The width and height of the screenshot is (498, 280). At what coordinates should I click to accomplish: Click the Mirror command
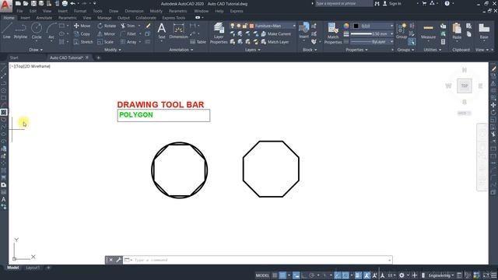pyautogui.click(x=107, y=33)
